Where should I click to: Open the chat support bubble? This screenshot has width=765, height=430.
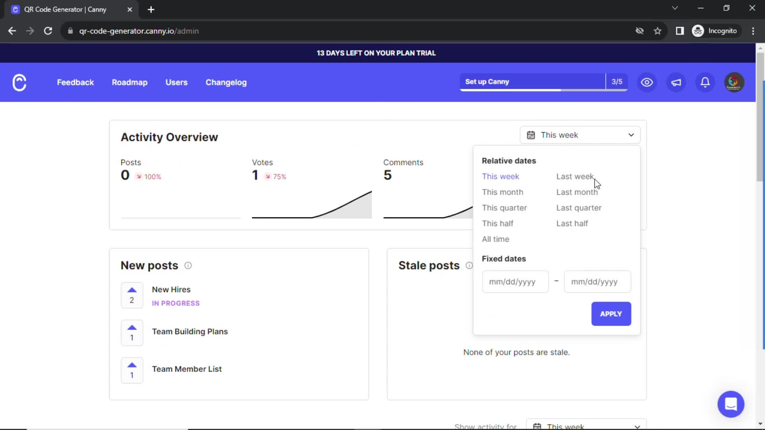pos(731,404)
